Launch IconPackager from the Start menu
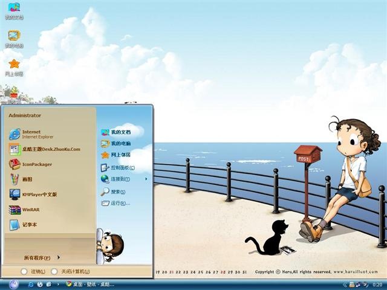The height and width of the screenshot is (290, 387). [x=31, y=164]
